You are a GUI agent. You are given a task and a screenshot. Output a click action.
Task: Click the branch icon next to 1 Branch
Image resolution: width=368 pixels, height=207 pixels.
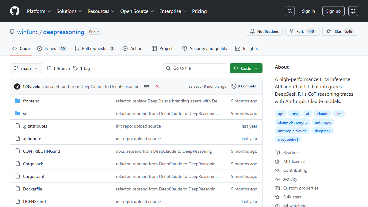point(48,68)
